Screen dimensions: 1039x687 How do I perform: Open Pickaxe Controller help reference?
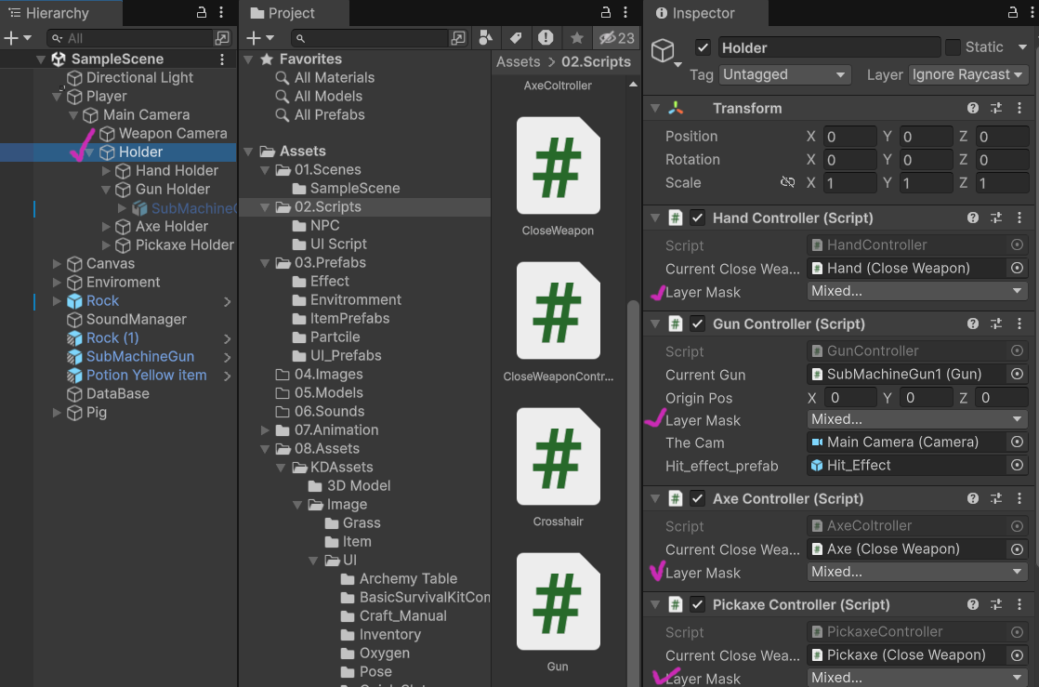pos(972,605)
